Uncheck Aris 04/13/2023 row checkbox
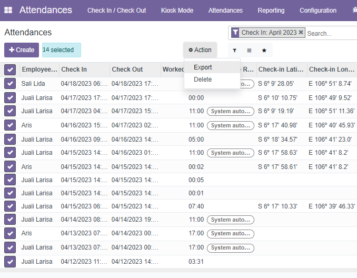The width and height of the screenshot is (357, 278). coord(10,233)
